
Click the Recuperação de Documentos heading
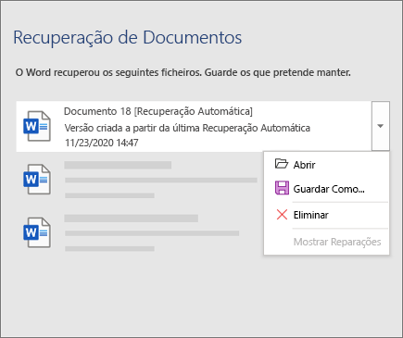tap(128, 38)
